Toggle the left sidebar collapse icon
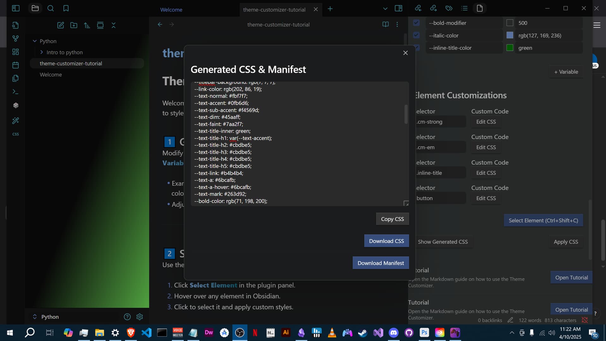 [x=15, y=8]
